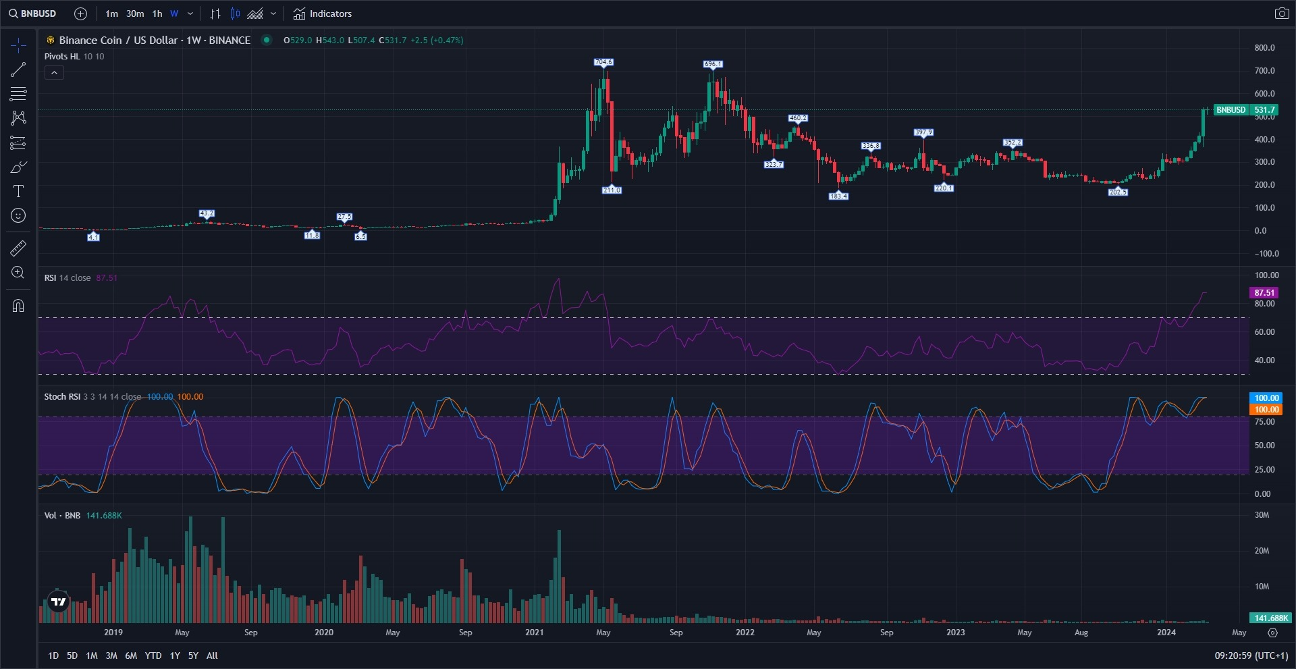The height and width of the screenshot is (669, 1296).
Task: Click the 211.0 pivot low marker
Action: (612, 190)
